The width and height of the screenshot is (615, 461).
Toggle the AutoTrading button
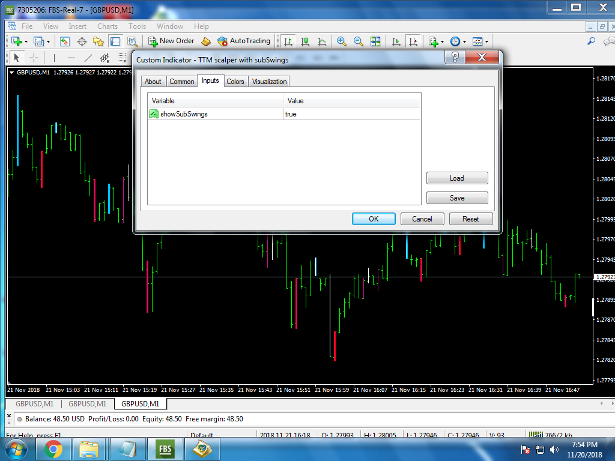pos(244,41)
